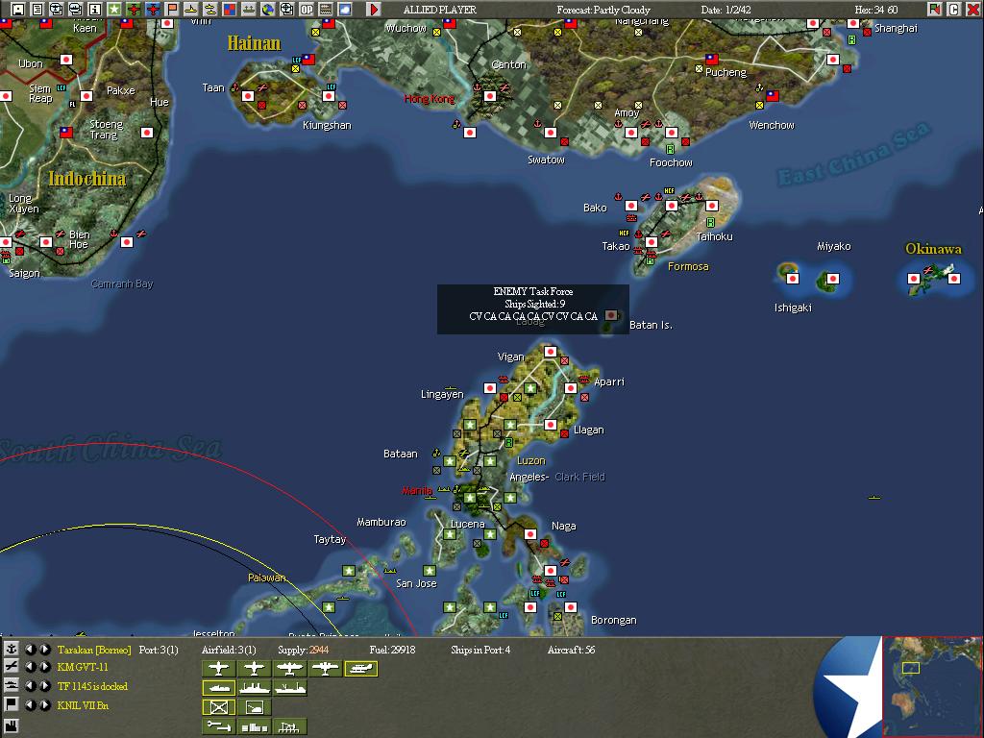Select previous task force before TF 1145

30,685
